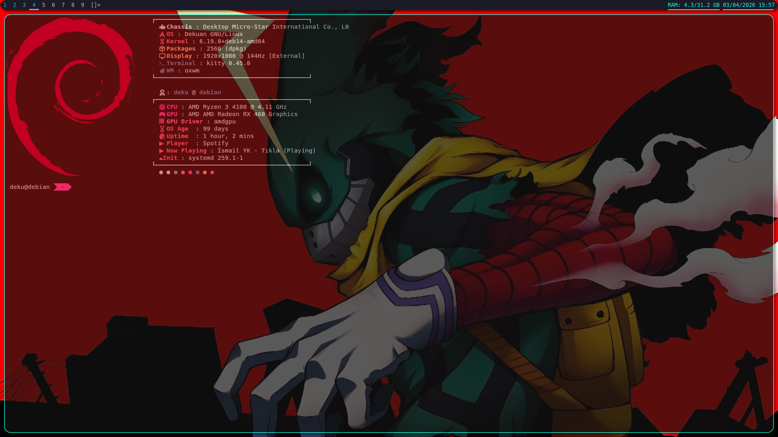Click the Uptime clock icon
Image resolution: width=778 pixels, height=437 pixels.
(162, 136)
